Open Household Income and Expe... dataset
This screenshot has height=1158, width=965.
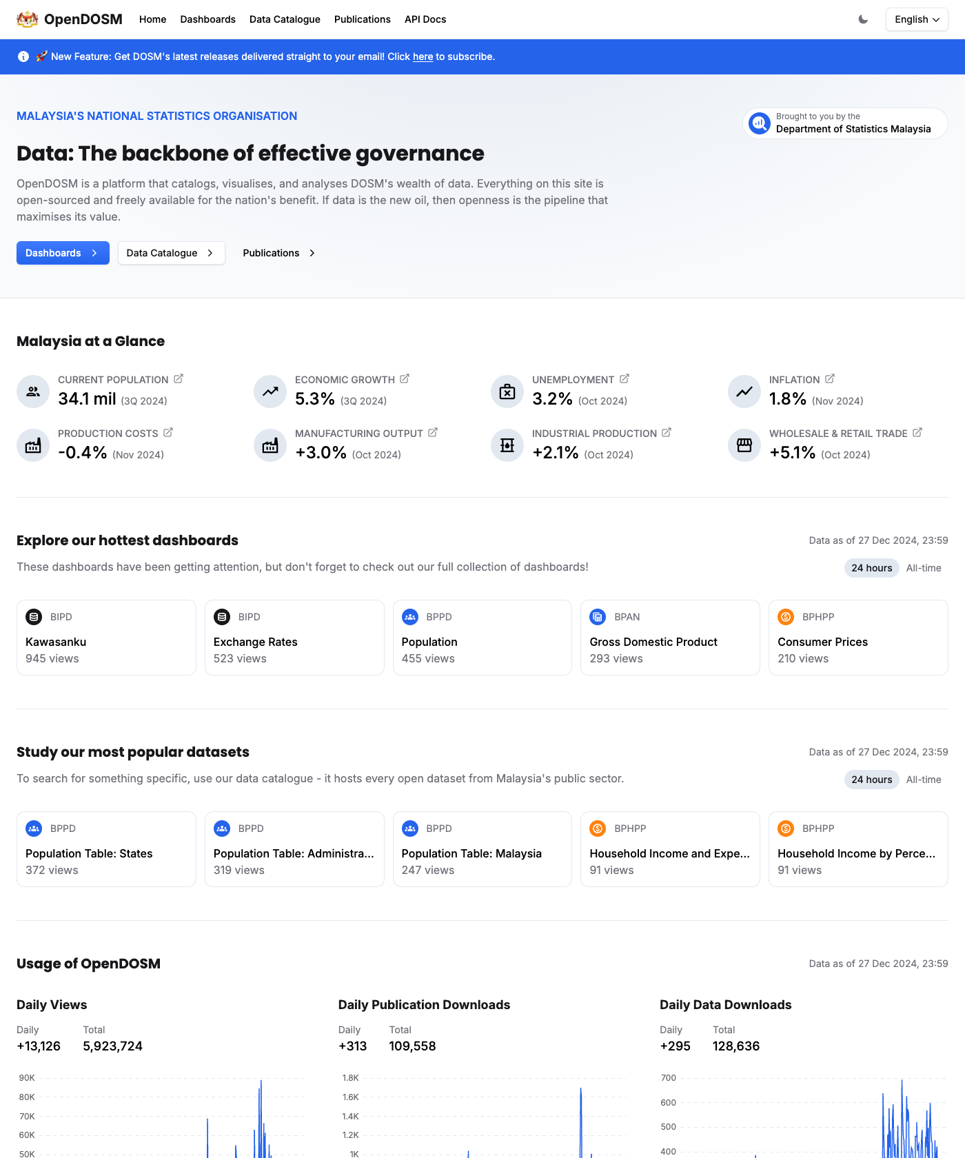tap(670, 849)
